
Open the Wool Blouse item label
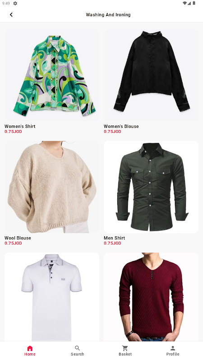point(18,238)
